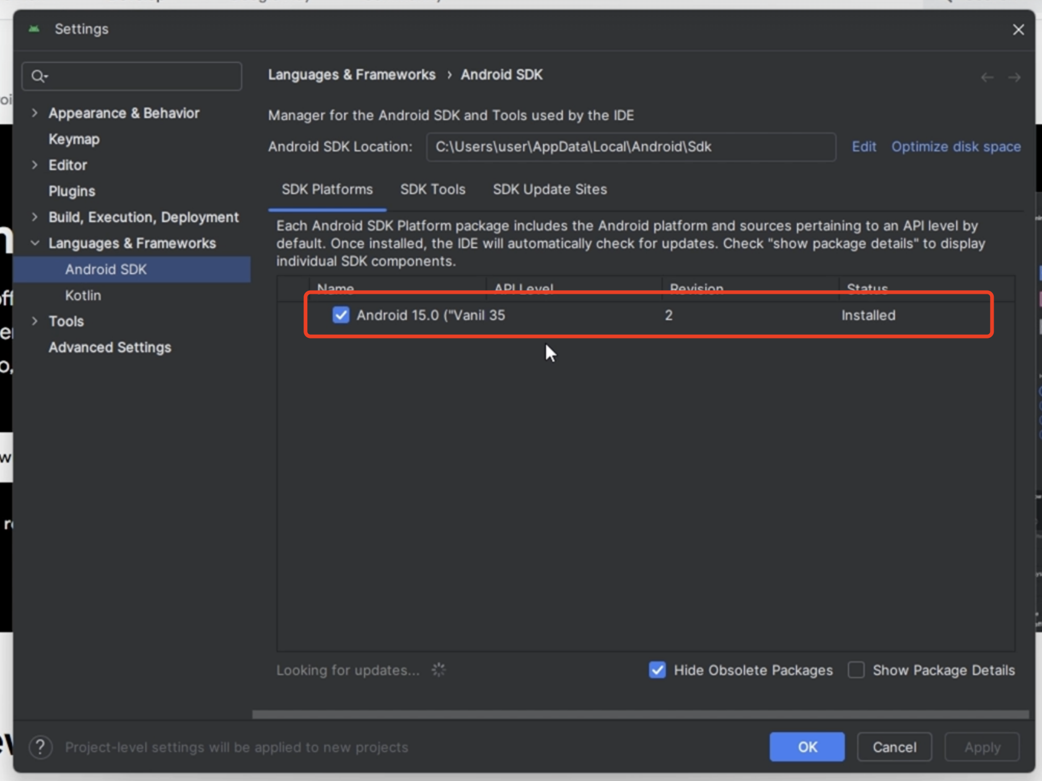Expand the Editor section

point(35,165)
